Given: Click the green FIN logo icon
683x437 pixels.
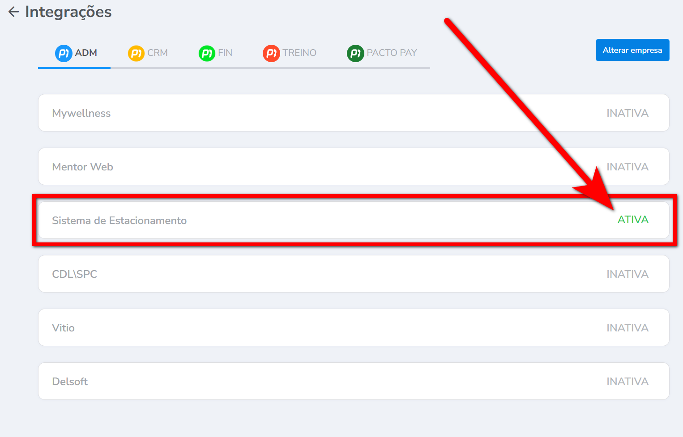Looking at the screenshot, I should click(207, 53).
